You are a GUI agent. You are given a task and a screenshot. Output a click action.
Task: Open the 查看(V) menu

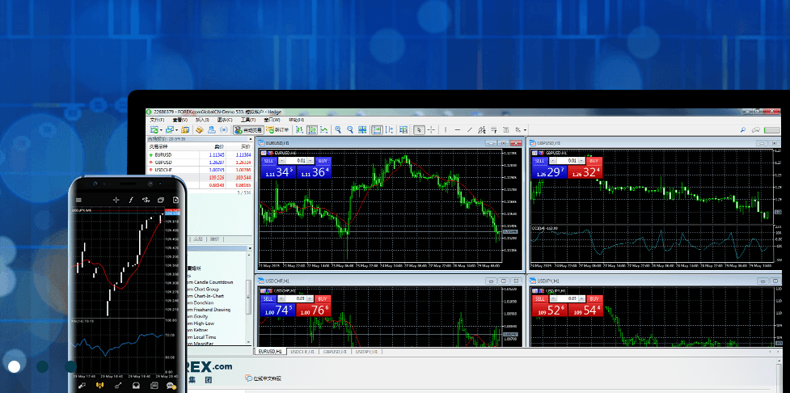tap(180, 120)
